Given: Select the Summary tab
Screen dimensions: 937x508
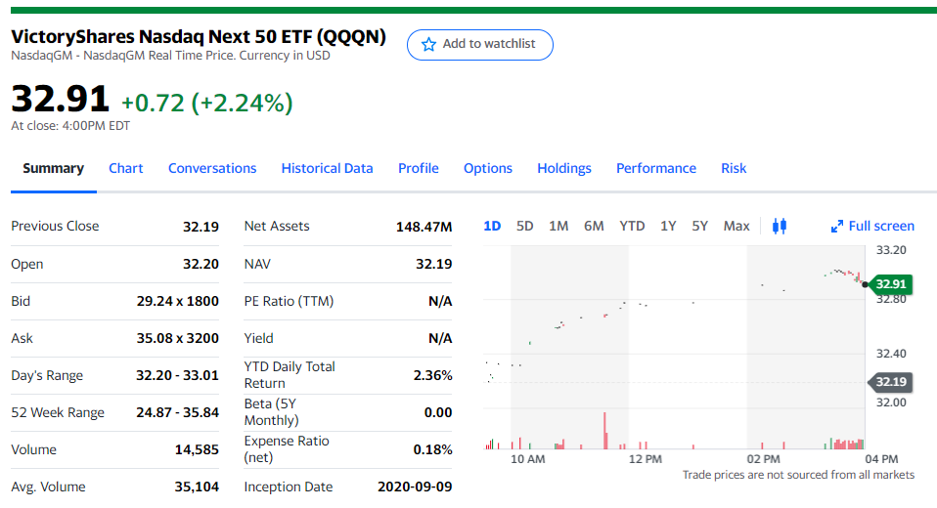Looking at the screenshot, I should [53, 168].
